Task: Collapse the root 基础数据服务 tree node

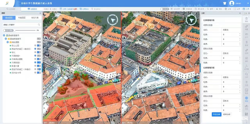Action: (4, 35)
